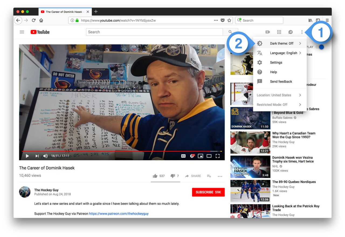
Task: Open more actions ellipsis below video
Action: pyautogui.click(x=220, y=176)
